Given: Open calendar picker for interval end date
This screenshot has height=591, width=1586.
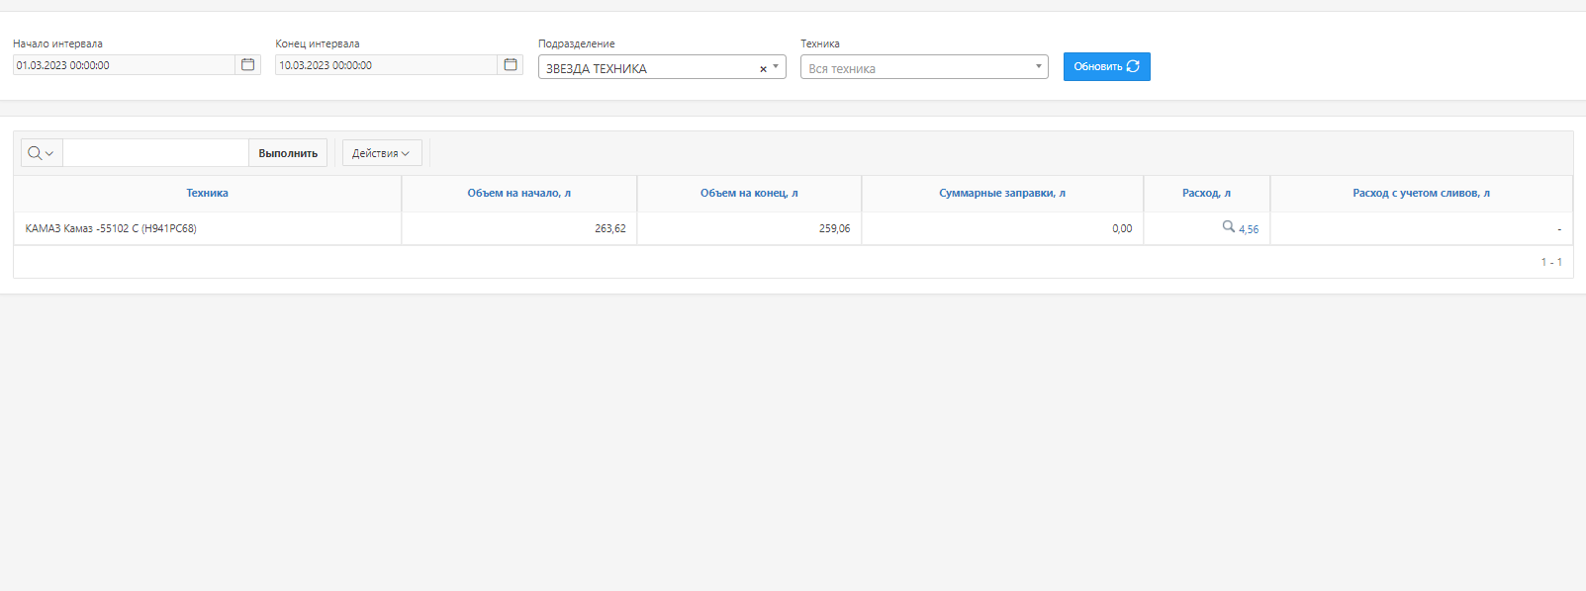Looking at the screenshot, I should coord(511,65).
